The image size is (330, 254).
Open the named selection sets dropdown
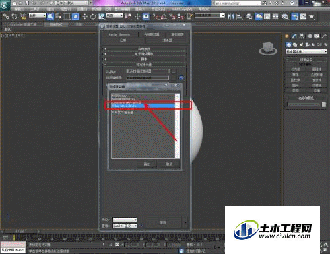pos(210,16)
